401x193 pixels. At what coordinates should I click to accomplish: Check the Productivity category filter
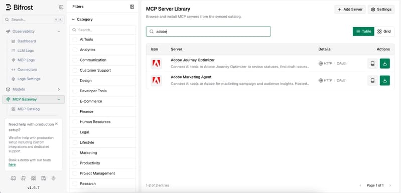(x=75, y=163)
